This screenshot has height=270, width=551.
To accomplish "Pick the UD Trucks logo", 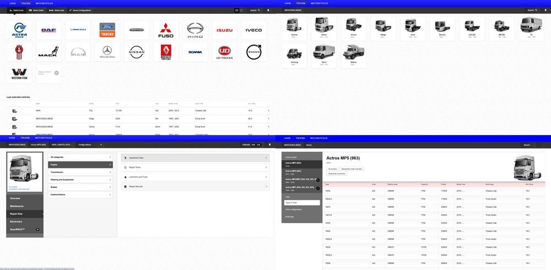I will 224,52.
